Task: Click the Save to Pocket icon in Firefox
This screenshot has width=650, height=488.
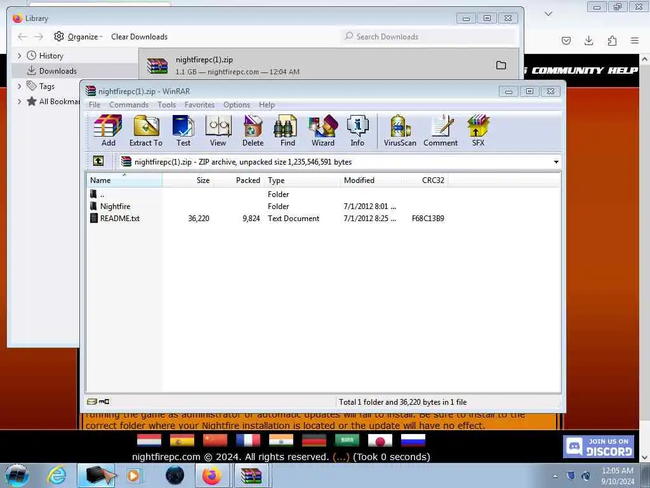Action: coord(566,40)
